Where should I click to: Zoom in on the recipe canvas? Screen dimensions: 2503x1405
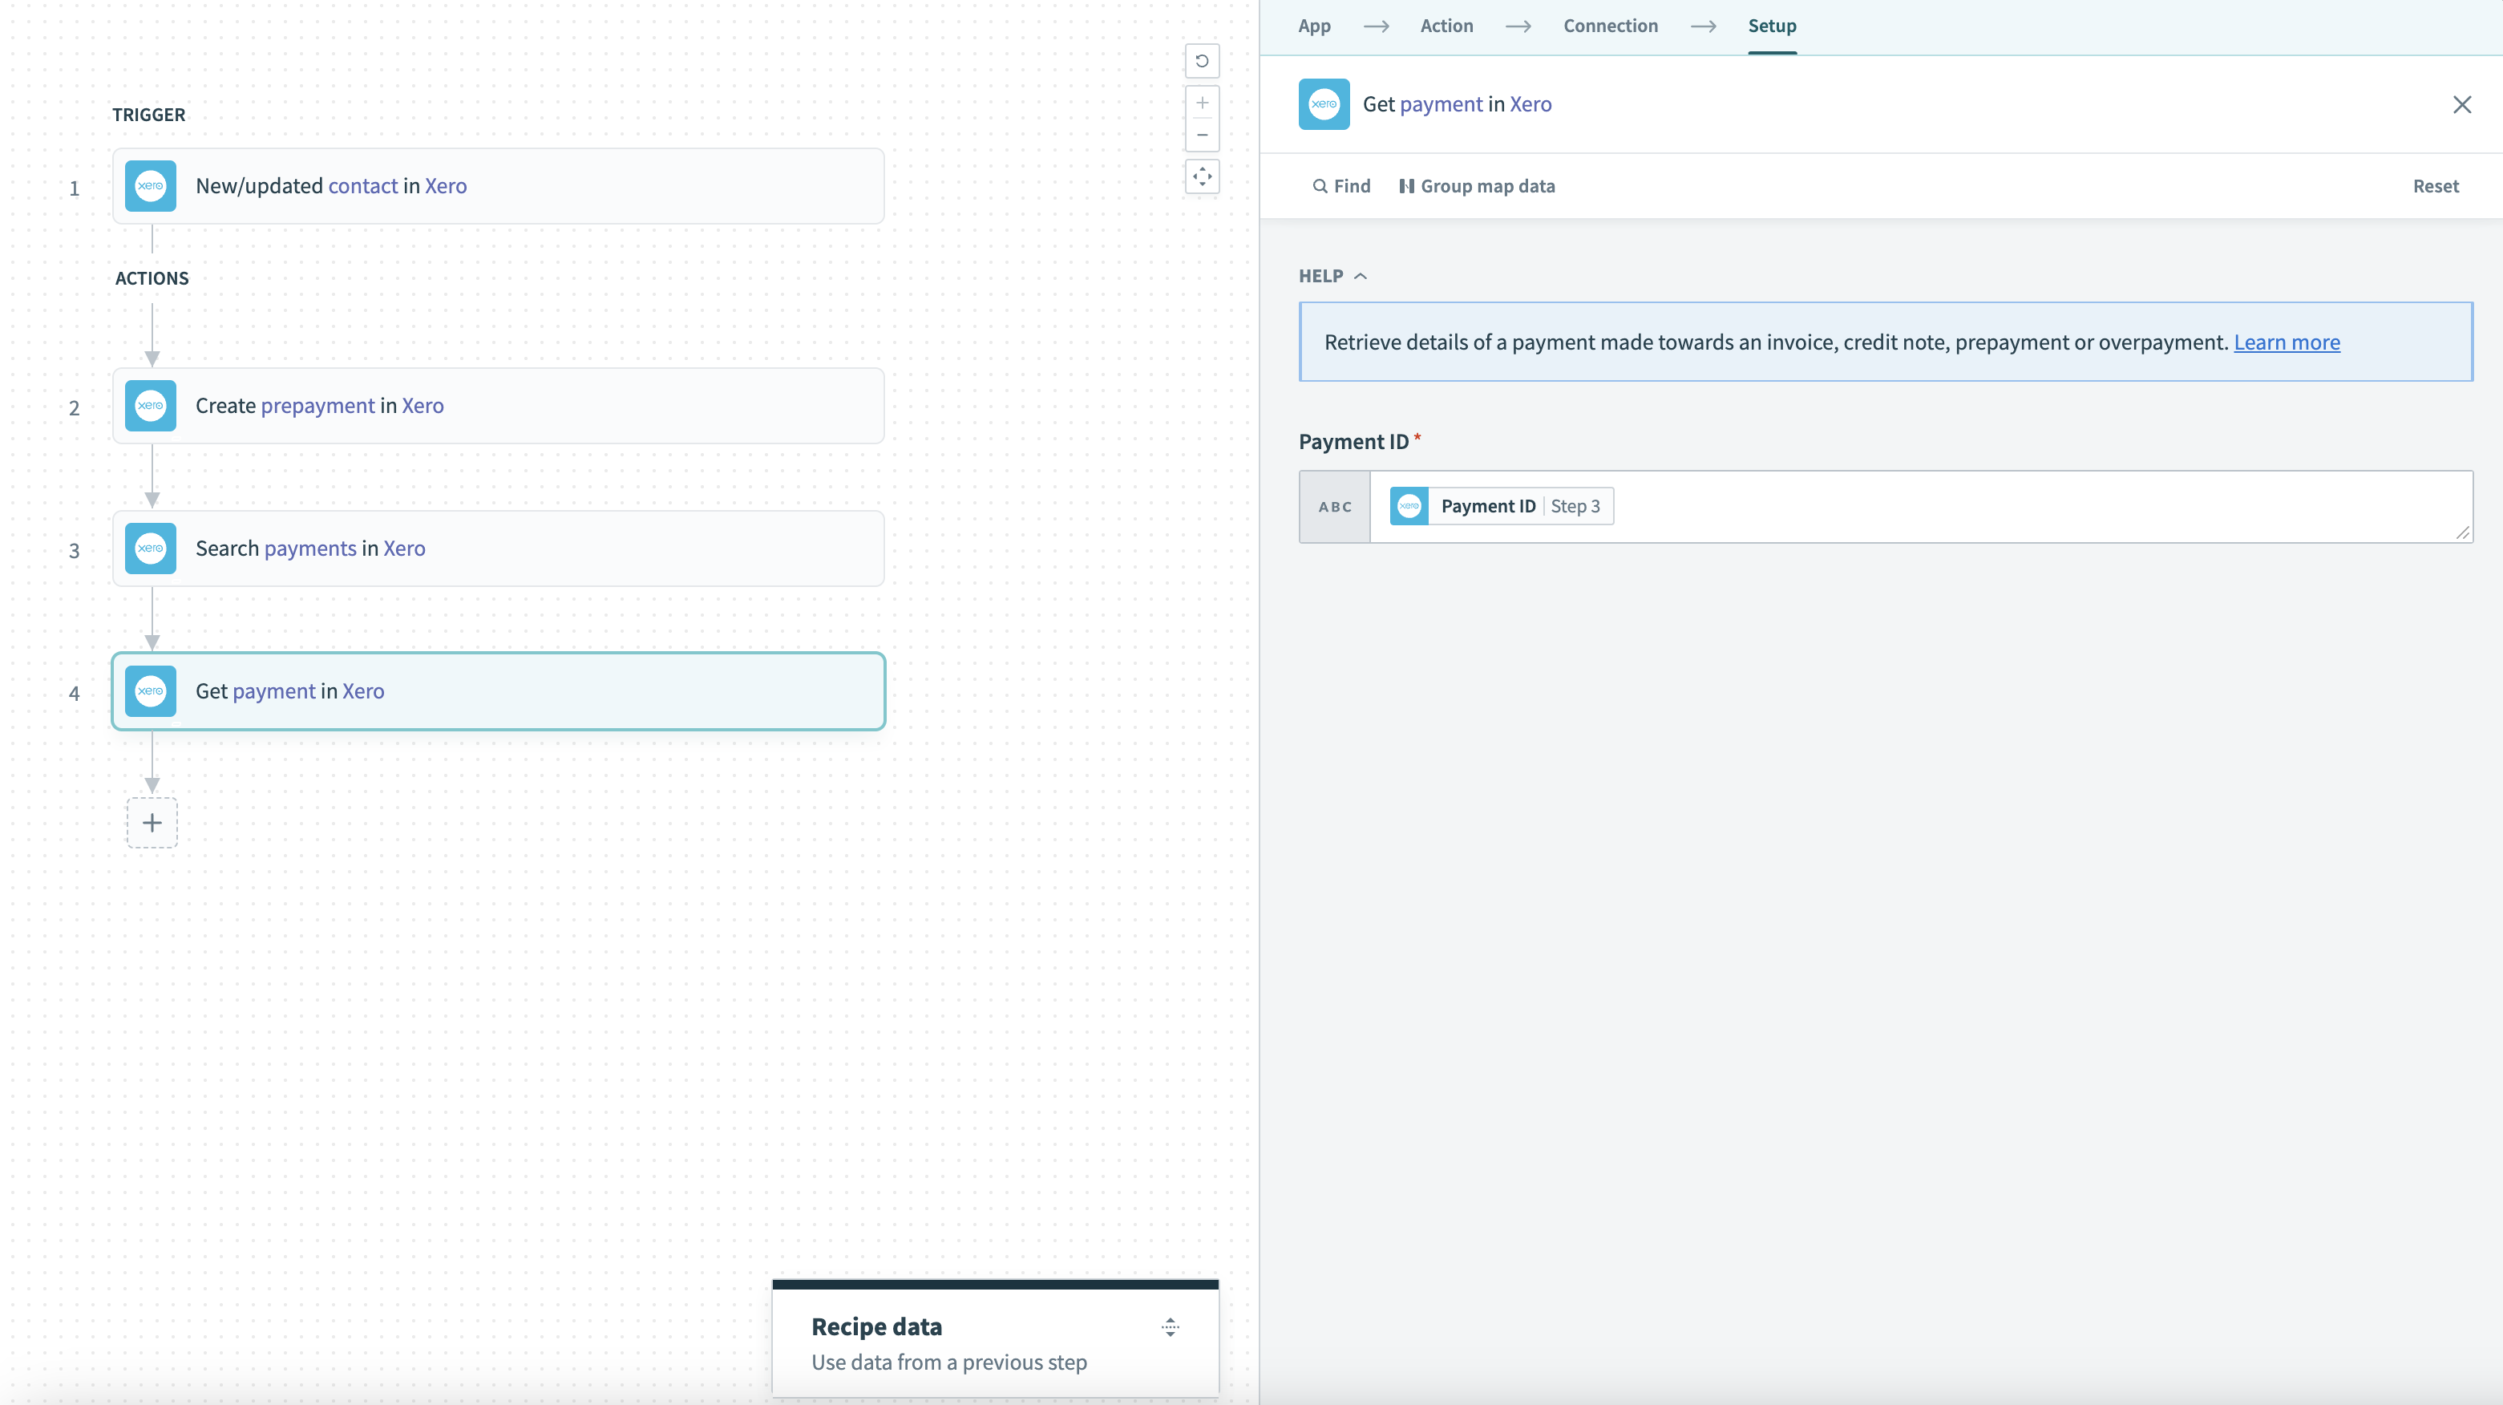click(x=1202, y=103)
